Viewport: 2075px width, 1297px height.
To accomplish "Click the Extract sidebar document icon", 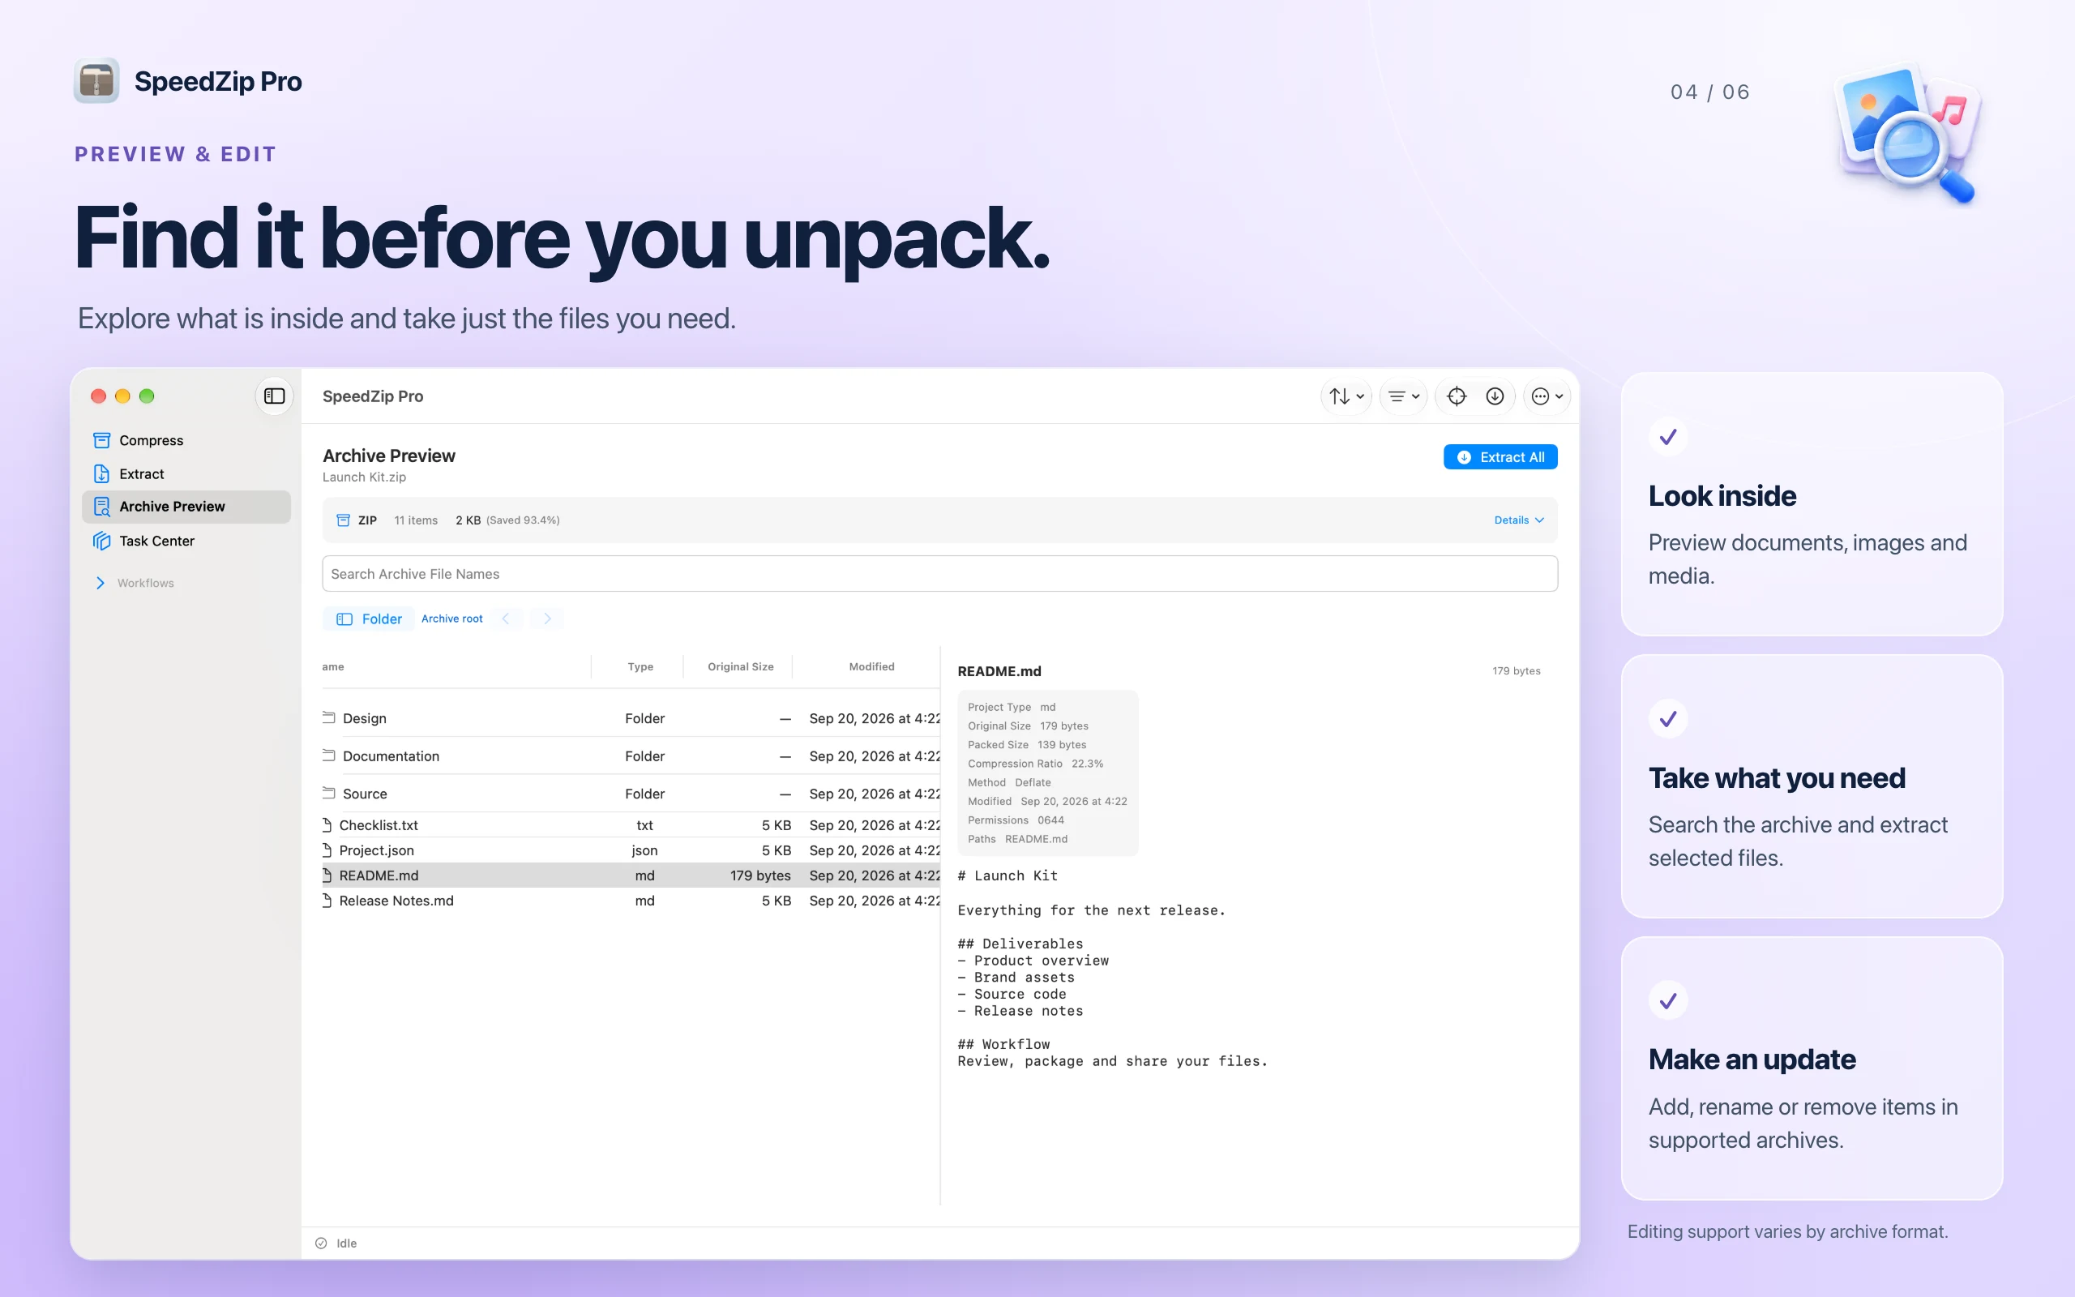I will tap(101, 473).
